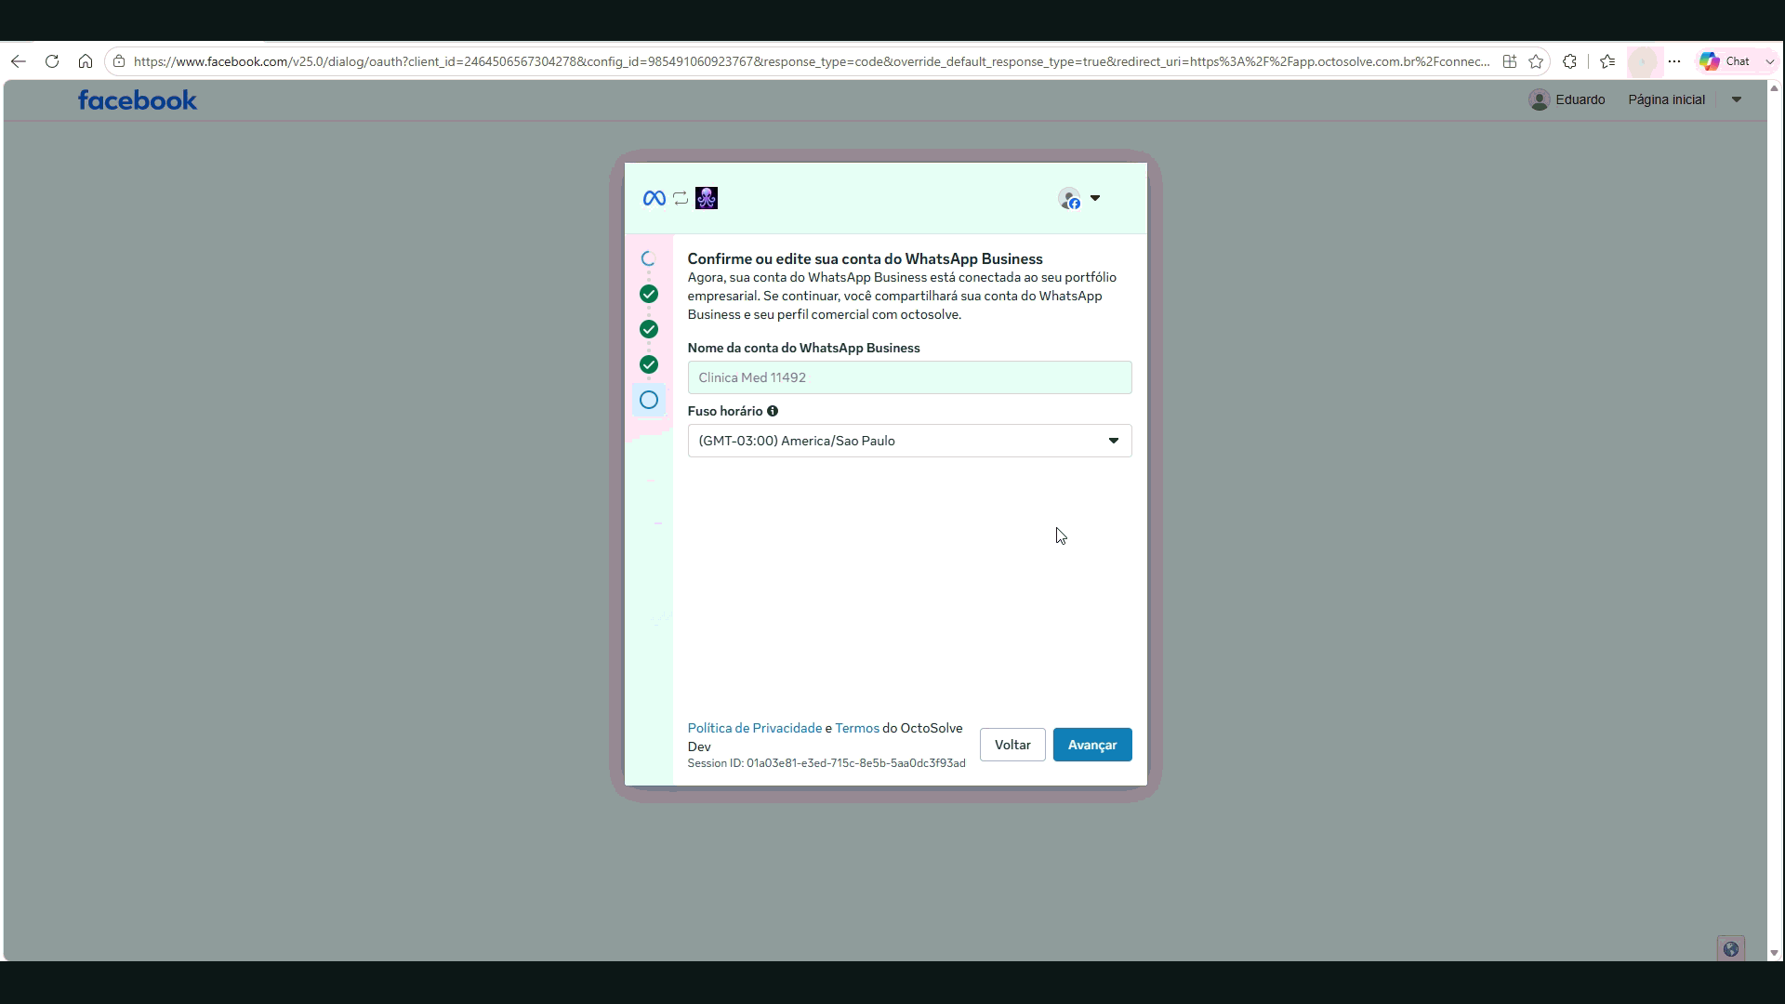Click the browser profile avatar

1644,61
